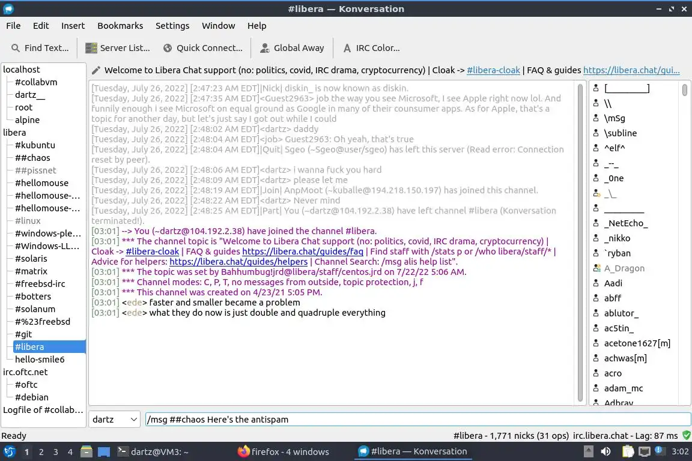Viewport: 692px width, 461px height.
Task: Select the #git channel
Action: click(x=23, y=334)
